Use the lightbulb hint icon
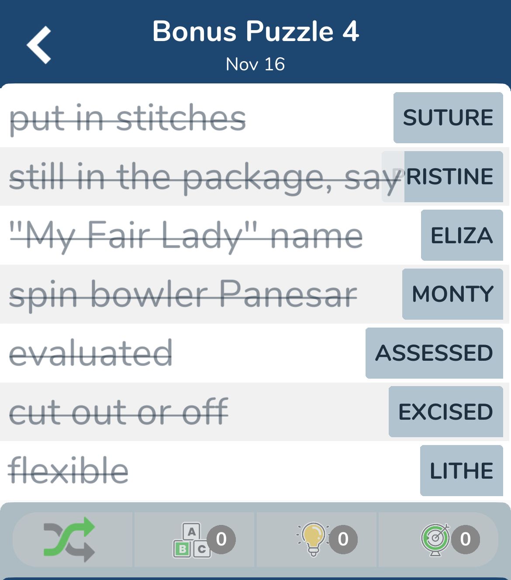Viewport: 511px width, 580px height. [x=313, y=539]
